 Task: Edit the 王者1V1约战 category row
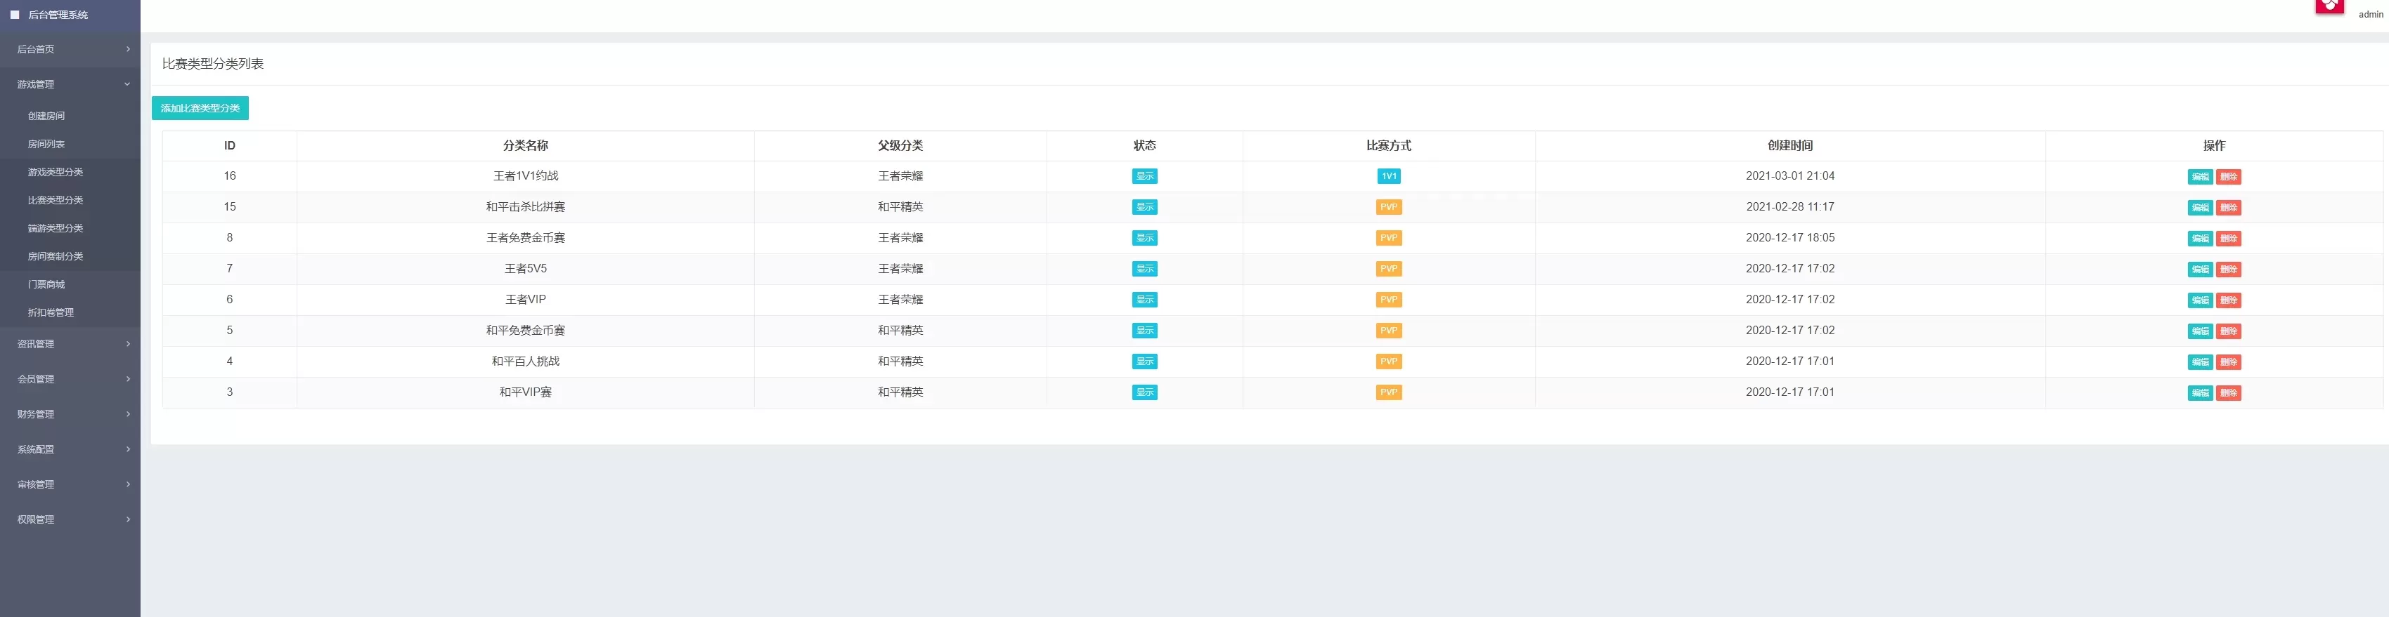[2200, 177]
